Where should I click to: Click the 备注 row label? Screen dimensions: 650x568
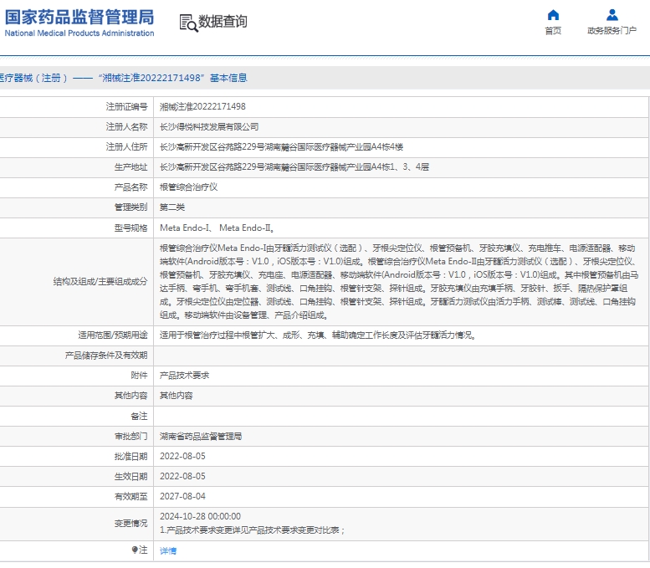click(x=139, y=416)
